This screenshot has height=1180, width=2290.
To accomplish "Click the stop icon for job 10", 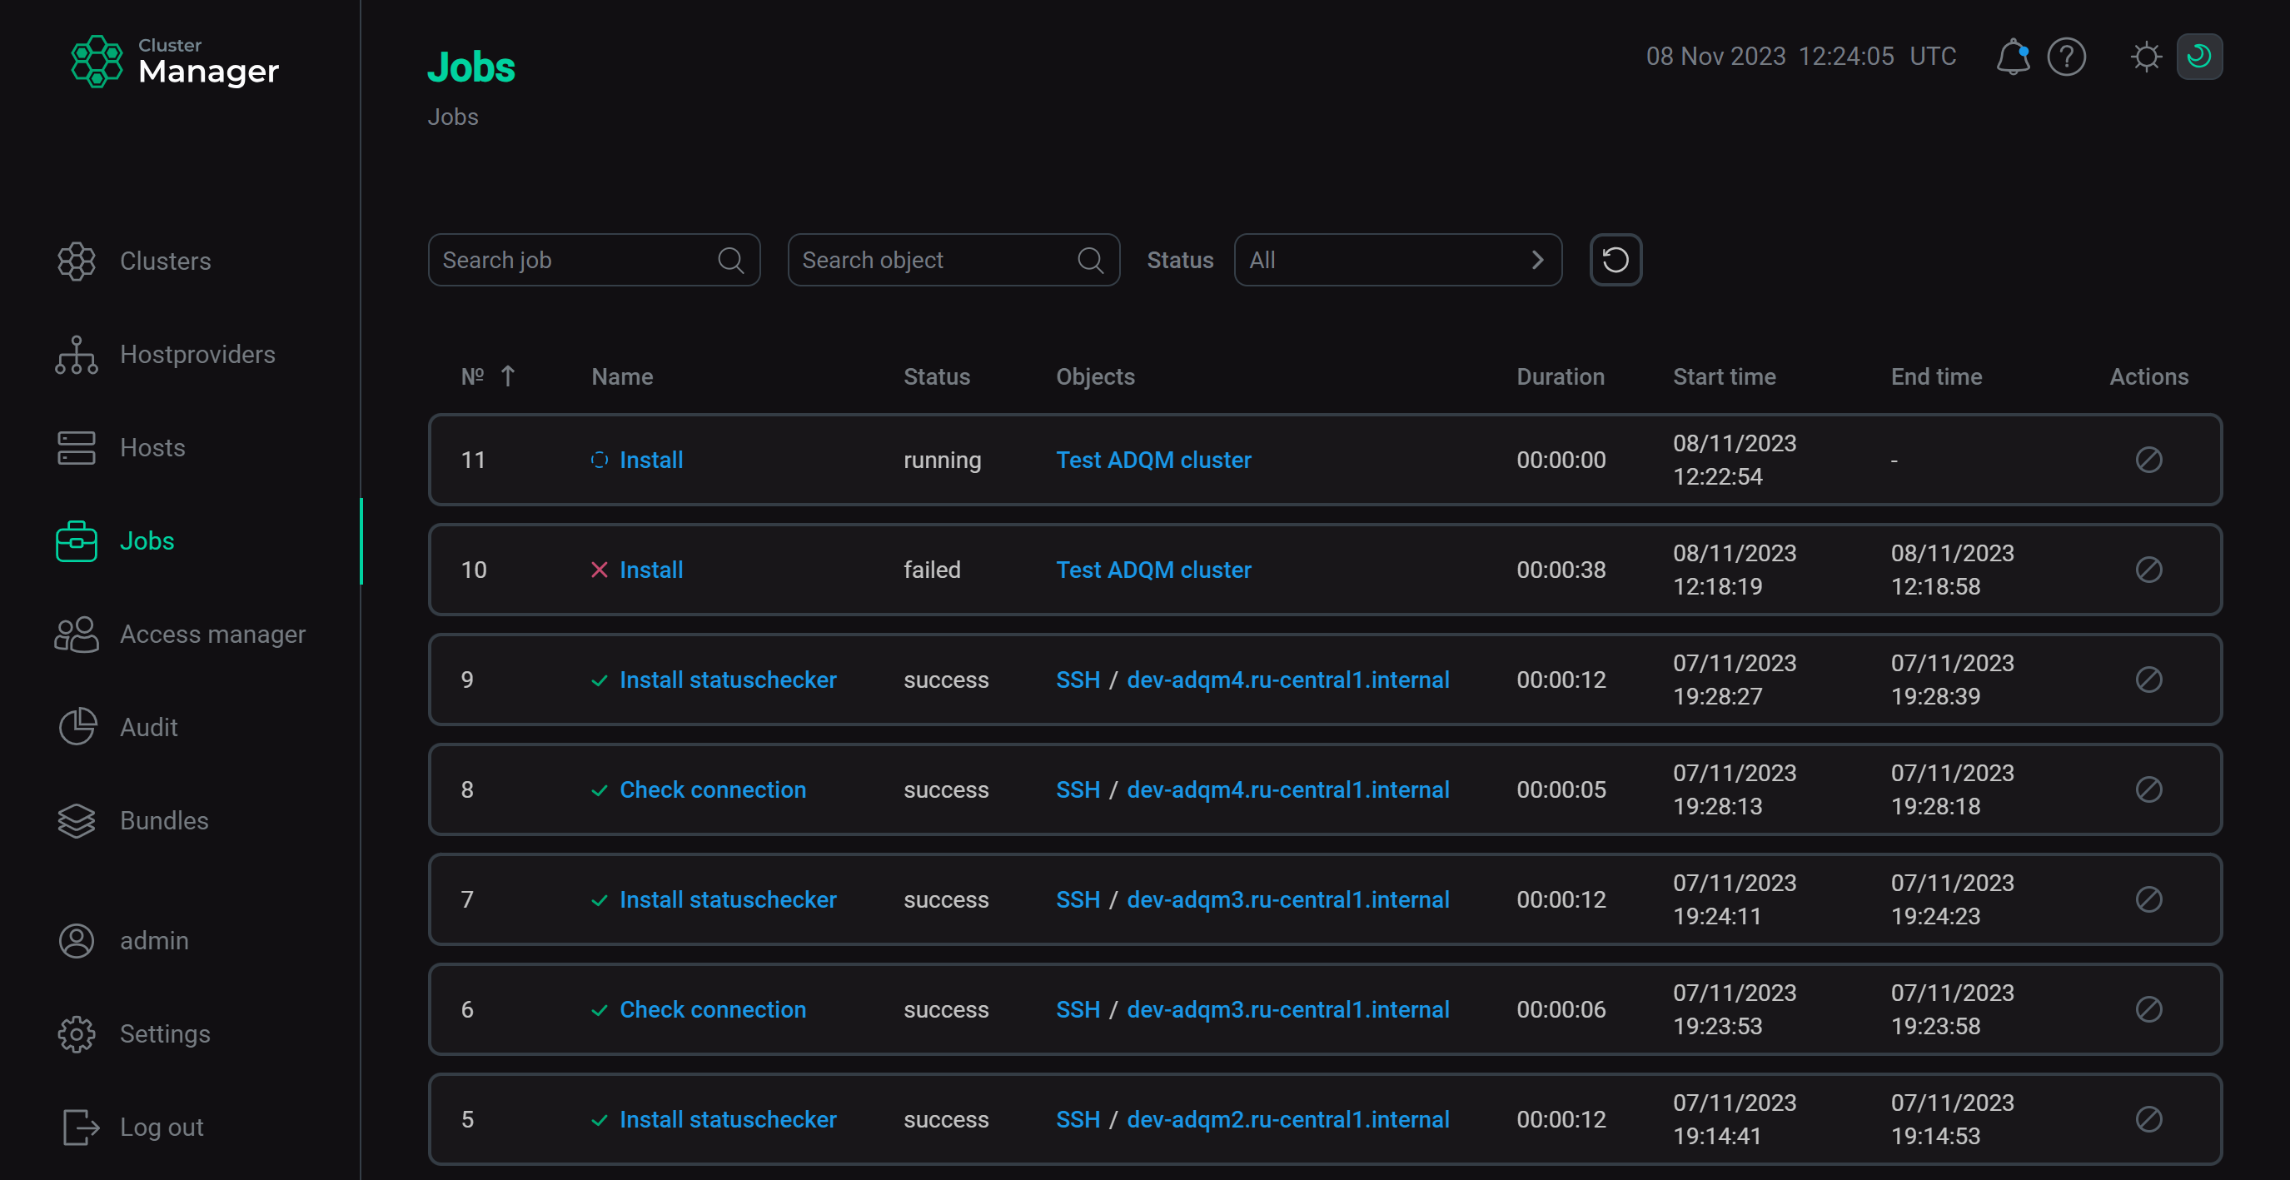I will 2148,569.
